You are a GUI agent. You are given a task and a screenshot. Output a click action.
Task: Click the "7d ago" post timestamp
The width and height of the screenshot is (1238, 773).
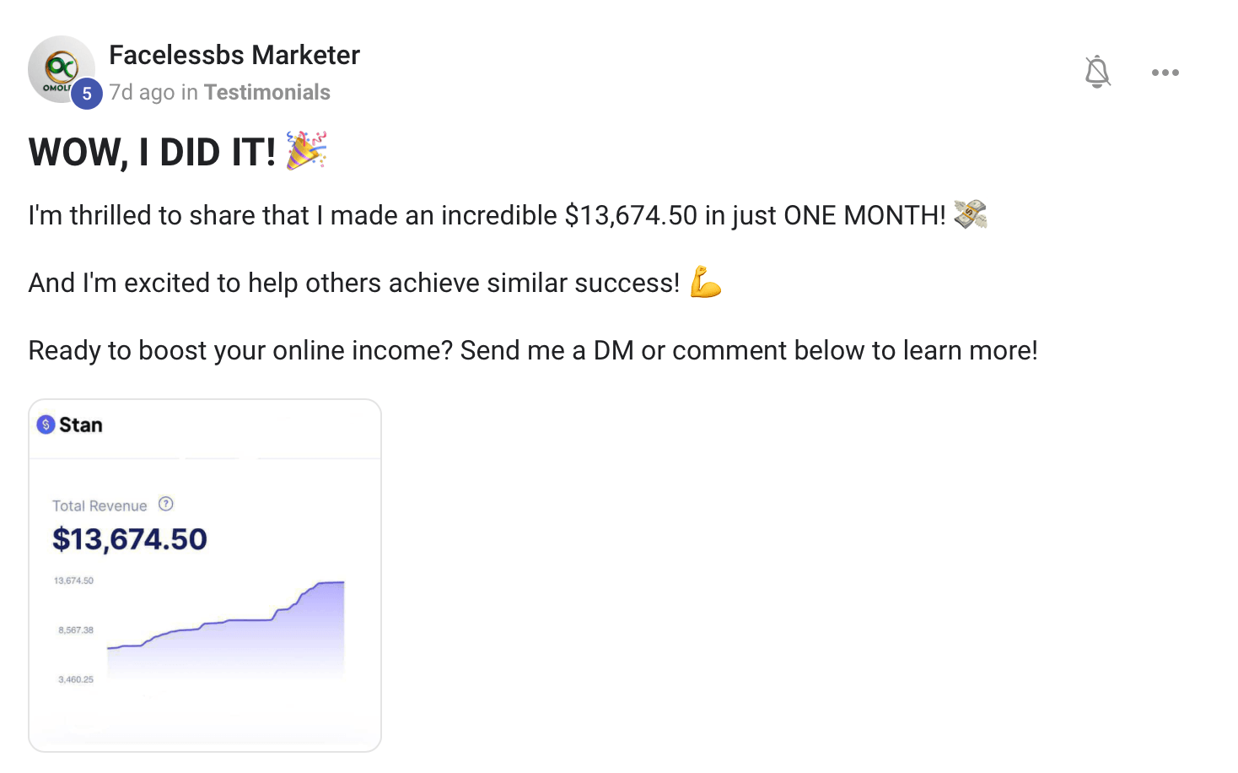point(142,92)
